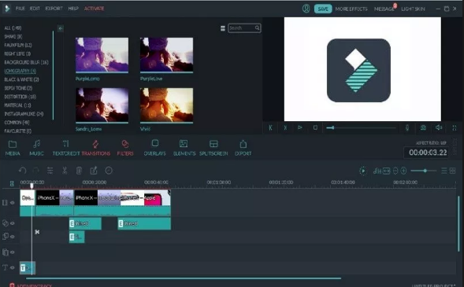This screenshot has width=464, height=287.
Task: Switch filter library grid view icon
Action: coord(222,28)
